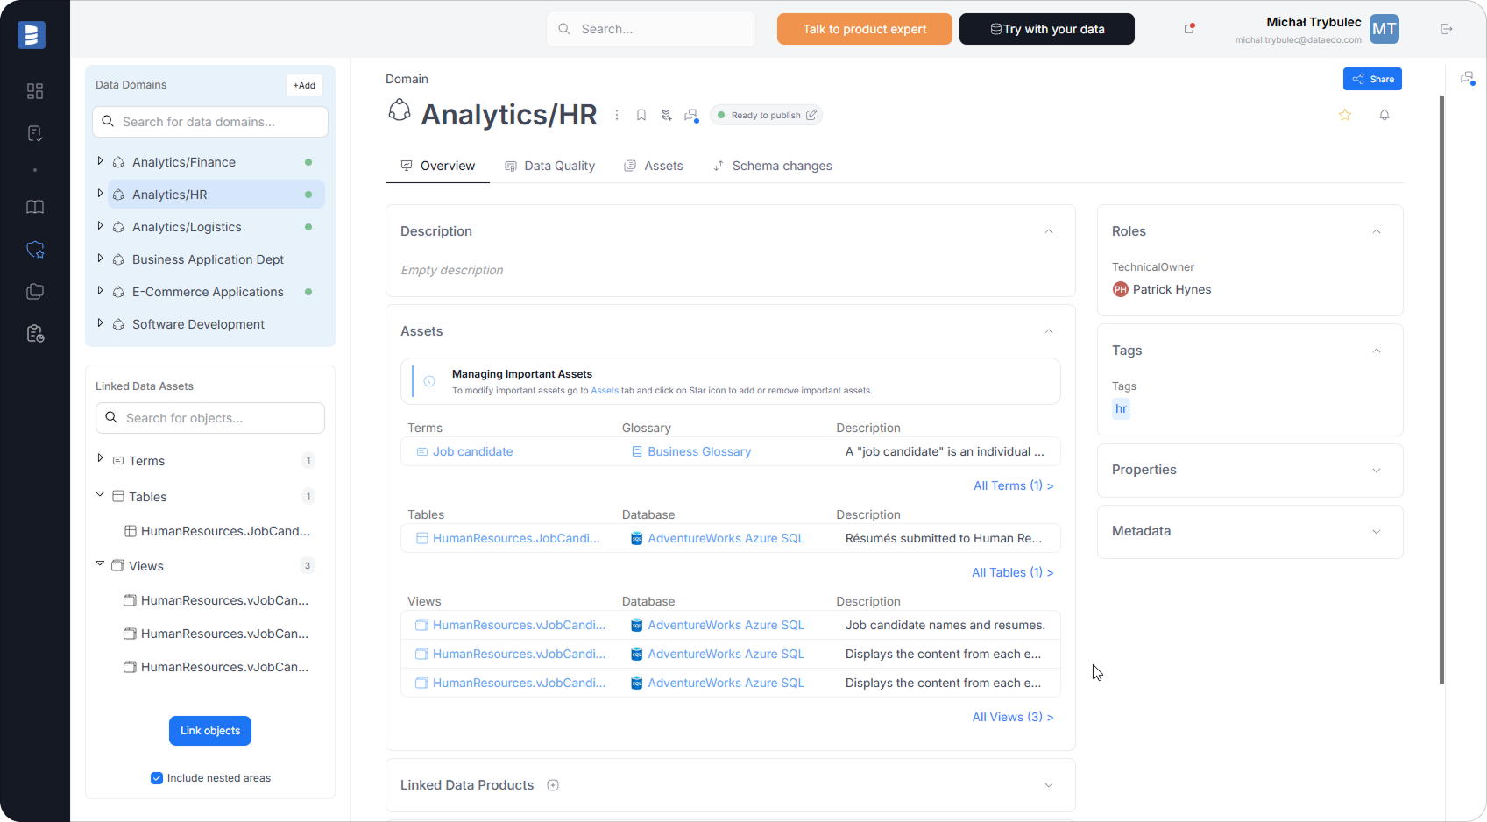Click the Search for data domains field

210,122
